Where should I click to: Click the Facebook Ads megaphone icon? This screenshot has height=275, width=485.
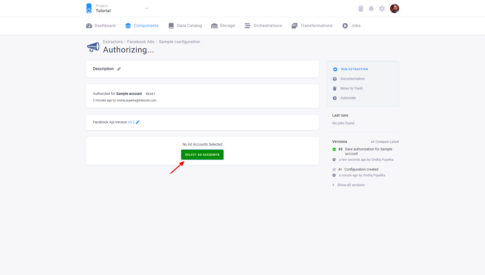click(93, 47)
